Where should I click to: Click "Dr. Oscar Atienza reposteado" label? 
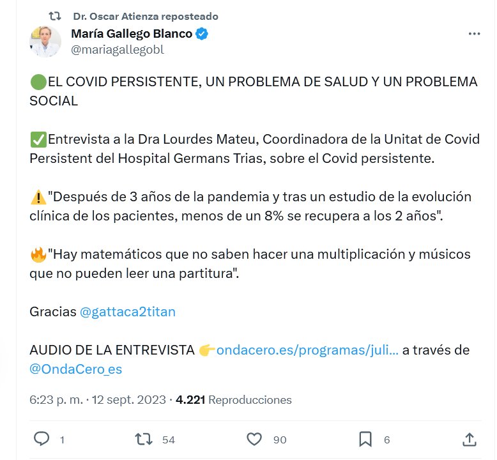pyautogui.click(x=146, y=16)
